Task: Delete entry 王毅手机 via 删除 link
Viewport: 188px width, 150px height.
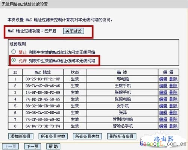Action: [x=173, y=86]
